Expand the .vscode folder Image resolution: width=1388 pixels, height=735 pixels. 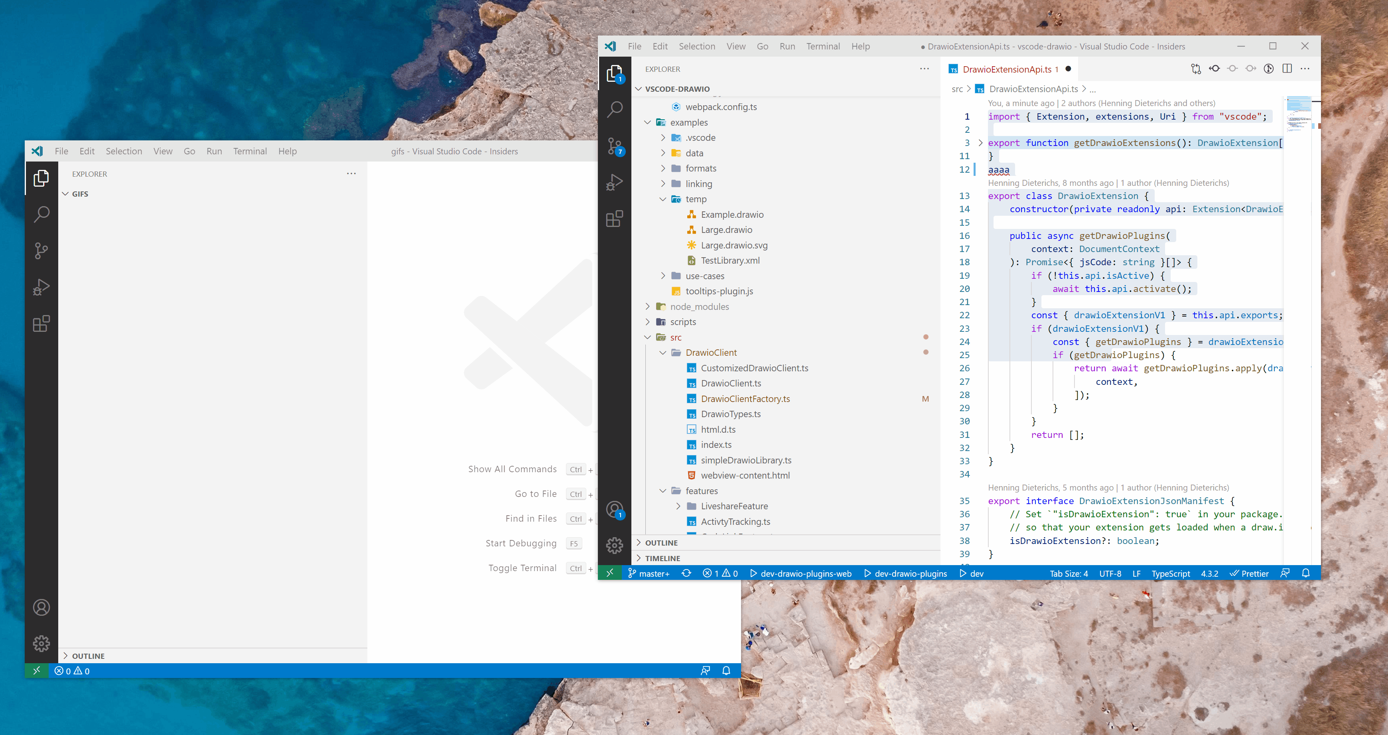tap(663, 138)
